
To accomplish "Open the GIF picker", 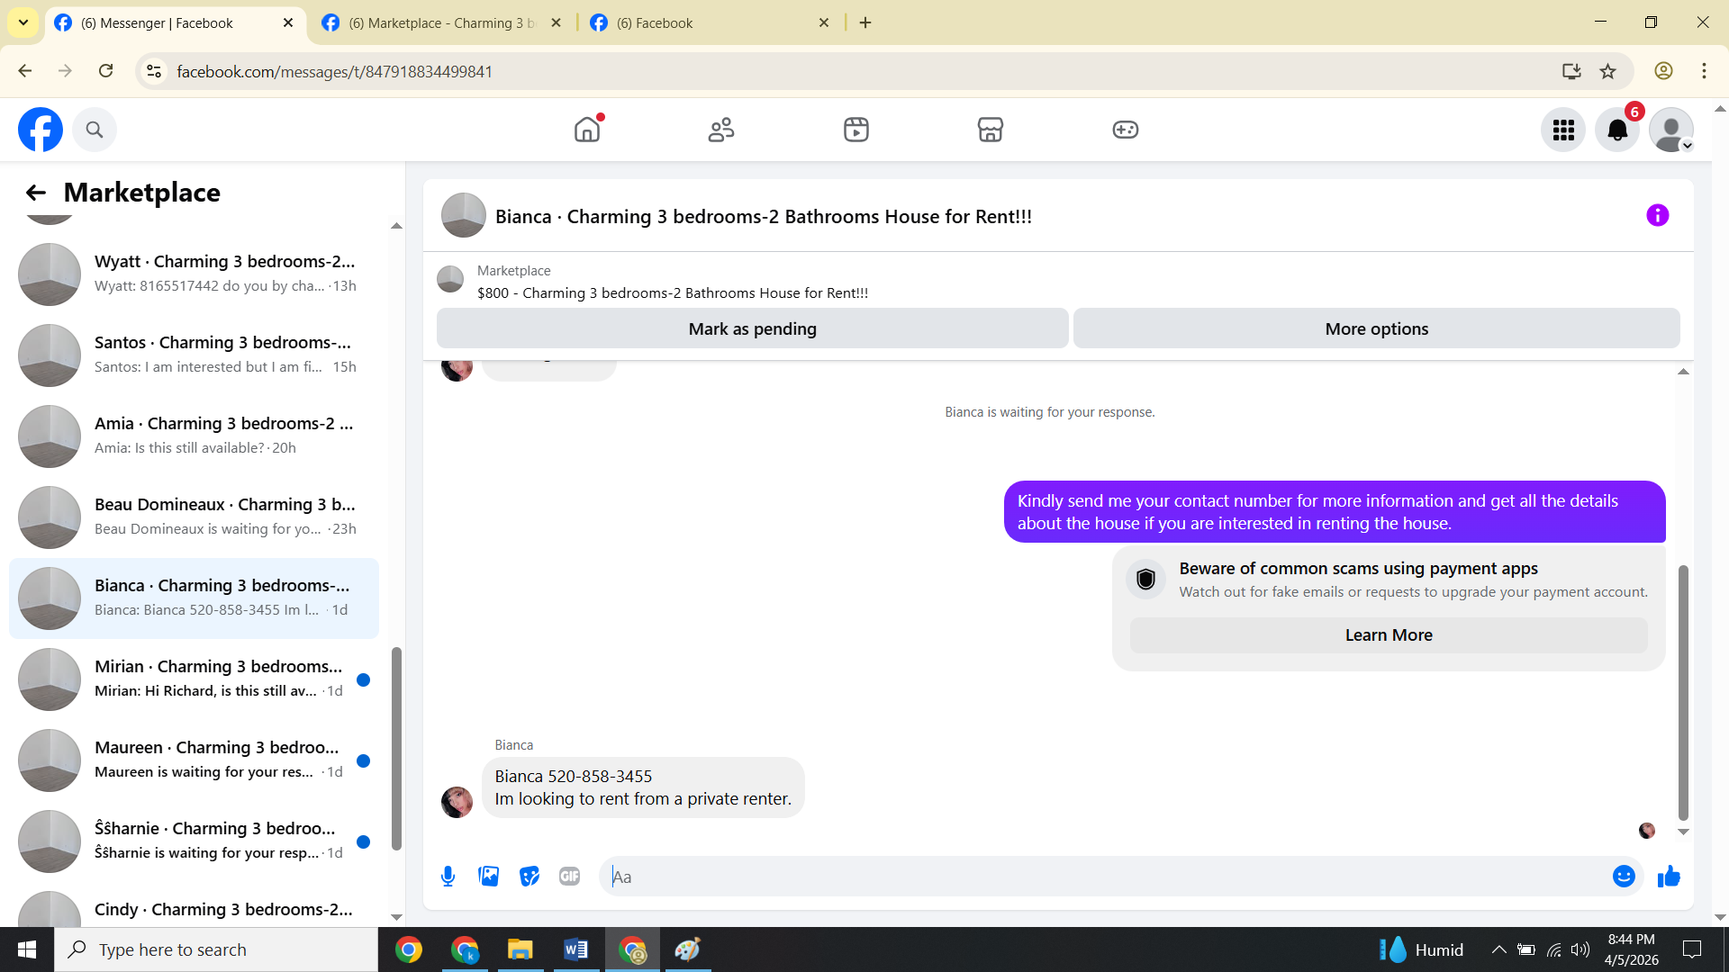I will coord(569,877).
